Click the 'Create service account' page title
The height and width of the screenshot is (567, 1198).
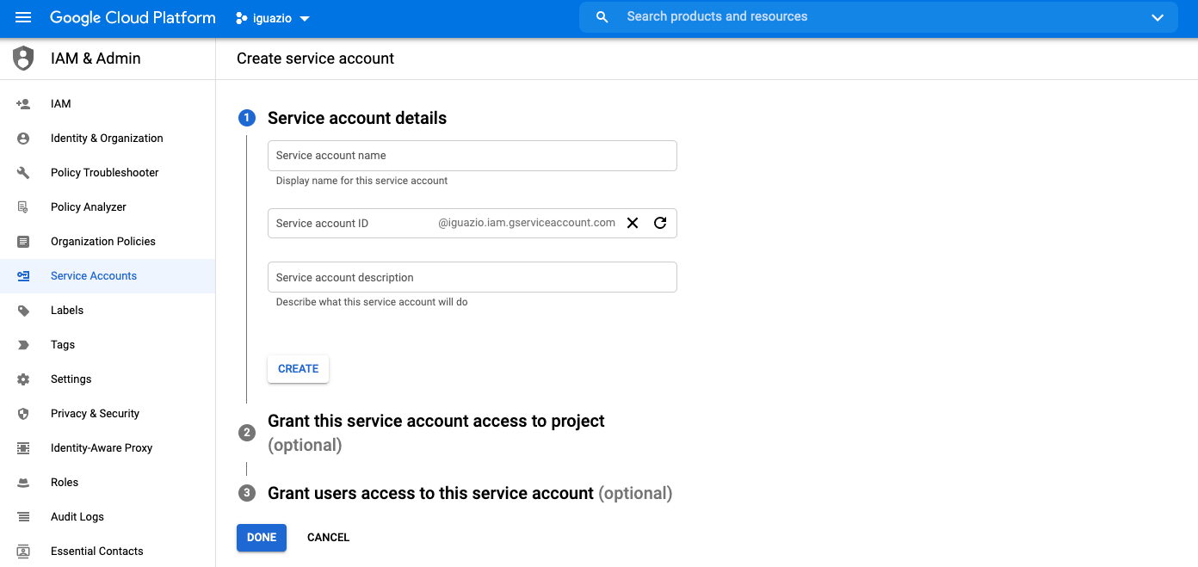pos(315,59)
